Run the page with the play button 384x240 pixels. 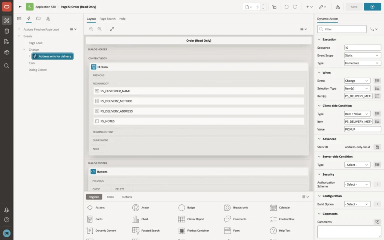(372, 7)
